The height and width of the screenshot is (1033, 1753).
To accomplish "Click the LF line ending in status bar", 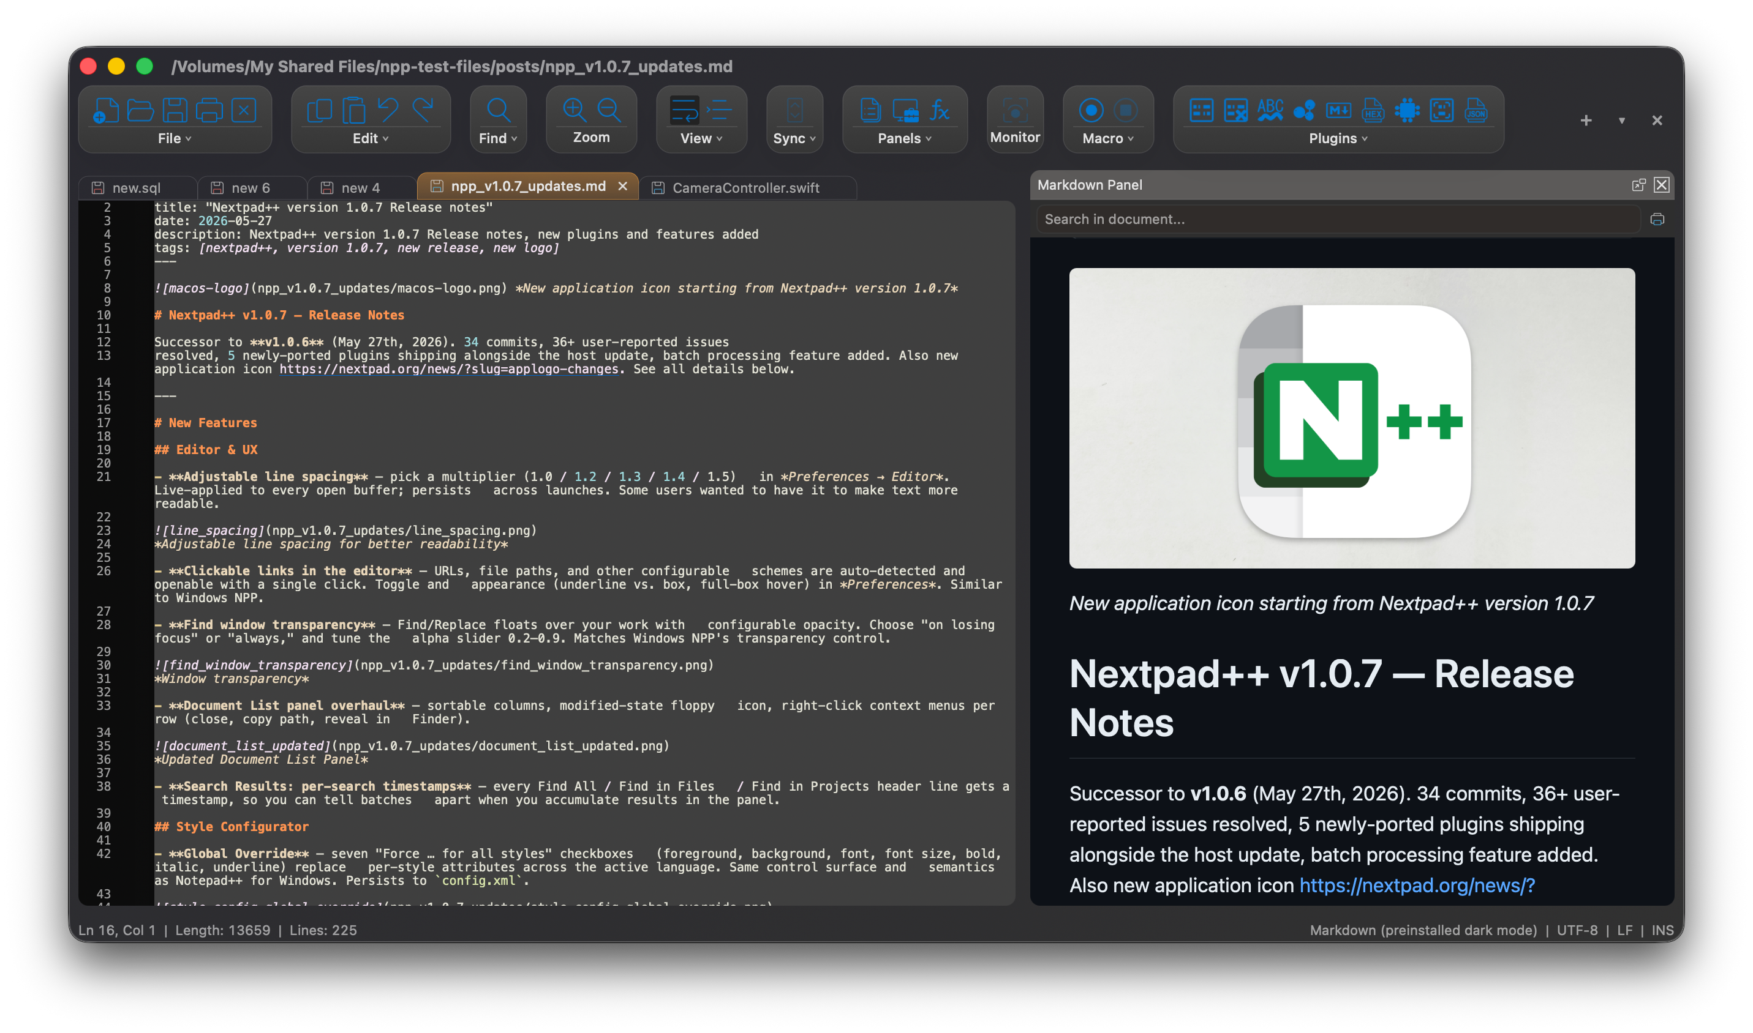I will [x=1624, y=930].
